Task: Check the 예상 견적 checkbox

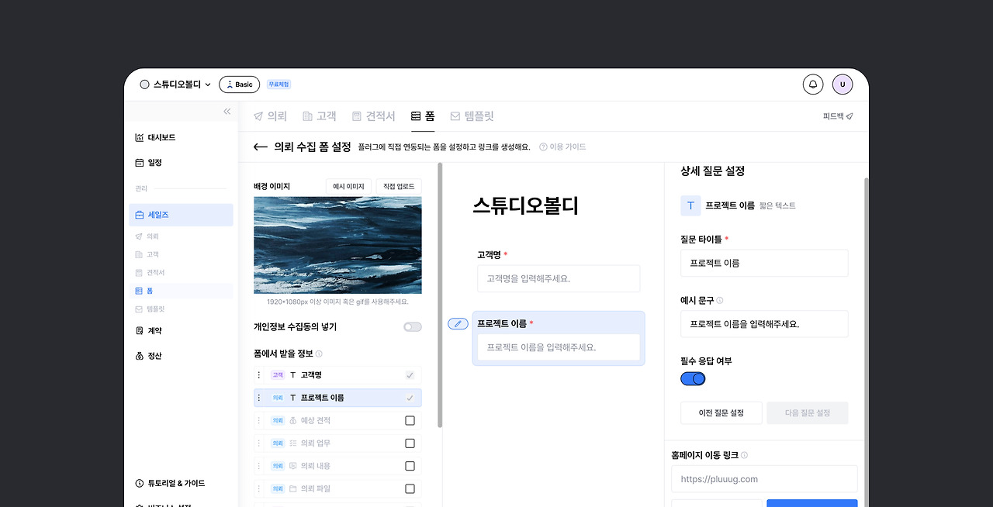Action: [x=410, y=420]
